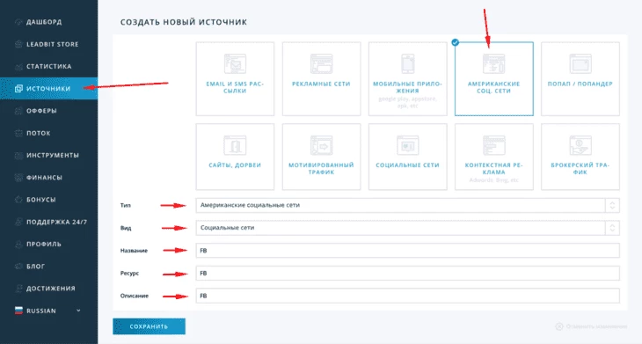Focus the Ресурс input field
Screen dimensions: 642x344
(x=407, y=273)
